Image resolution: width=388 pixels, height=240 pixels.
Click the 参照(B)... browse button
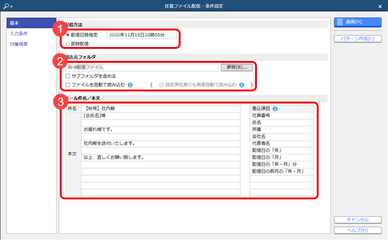point(237,67)
